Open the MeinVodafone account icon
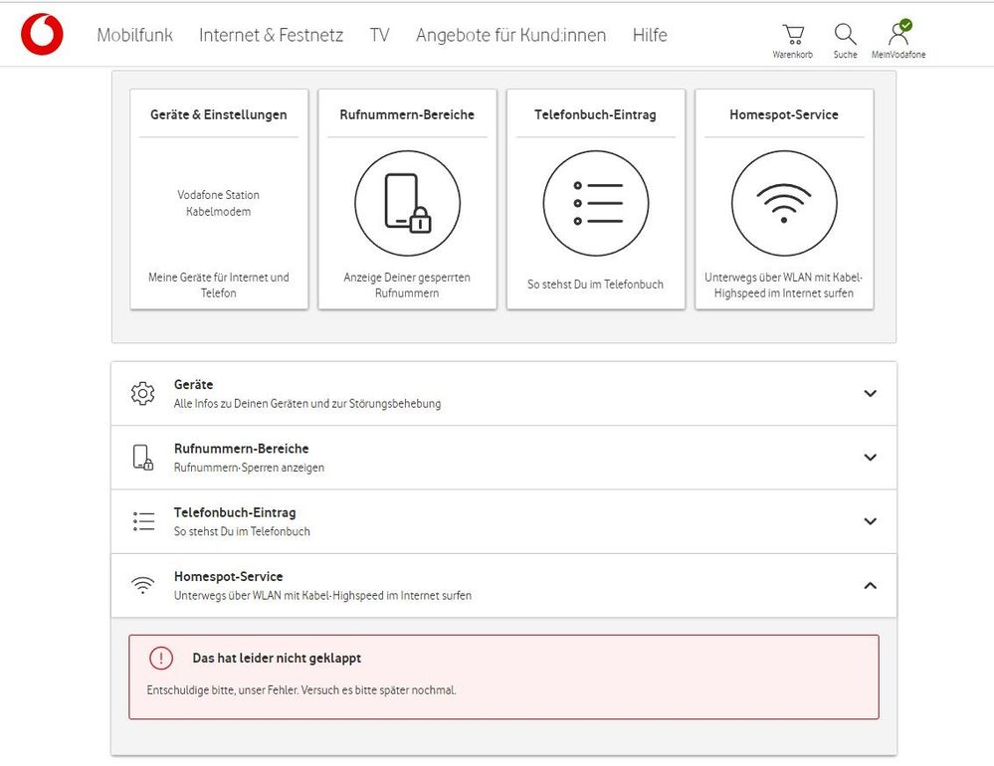 (x=898, y=32)
